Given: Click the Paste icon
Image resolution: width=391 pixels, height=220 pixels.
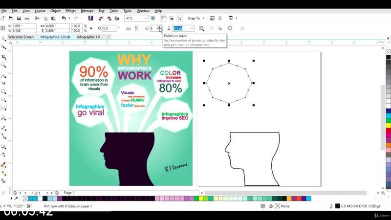Looking at the screenshot, I should tap(53, 19).
